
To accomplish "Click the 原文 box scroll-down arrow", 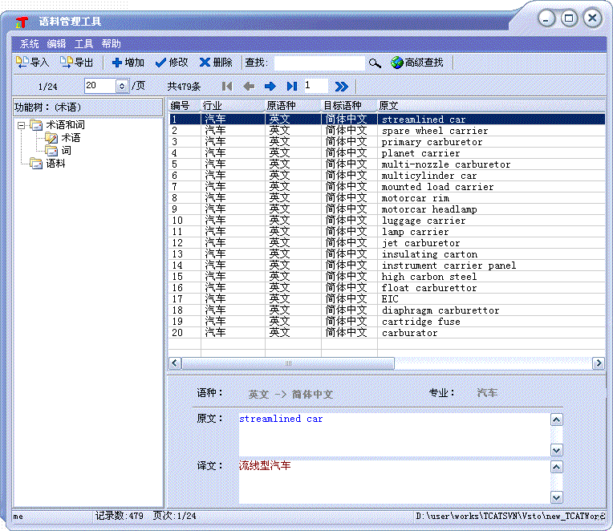I will [556, 450].
